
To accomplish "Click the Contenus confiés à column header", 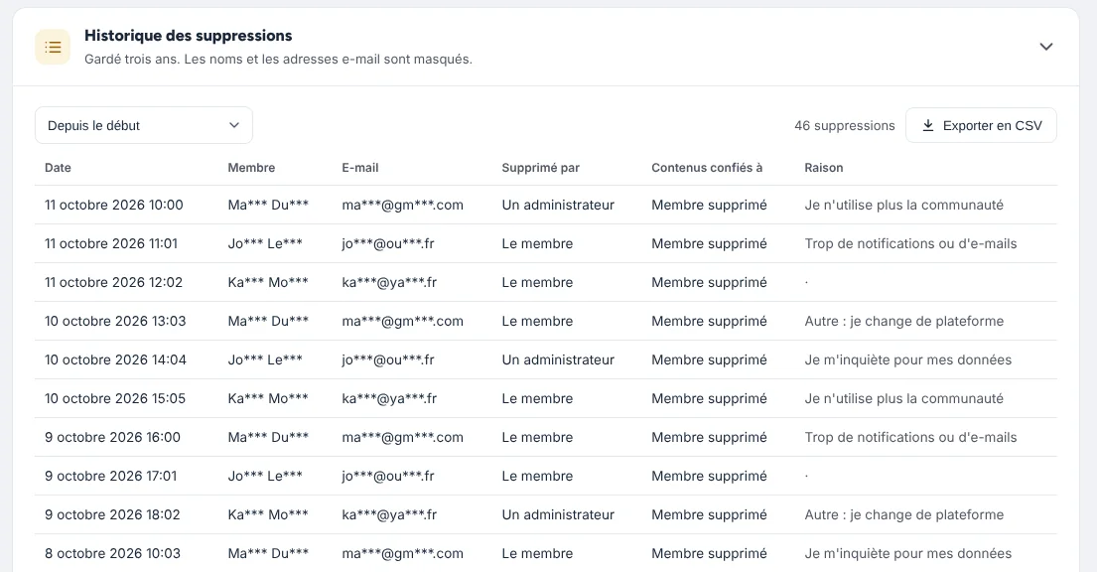I will 707,167.
